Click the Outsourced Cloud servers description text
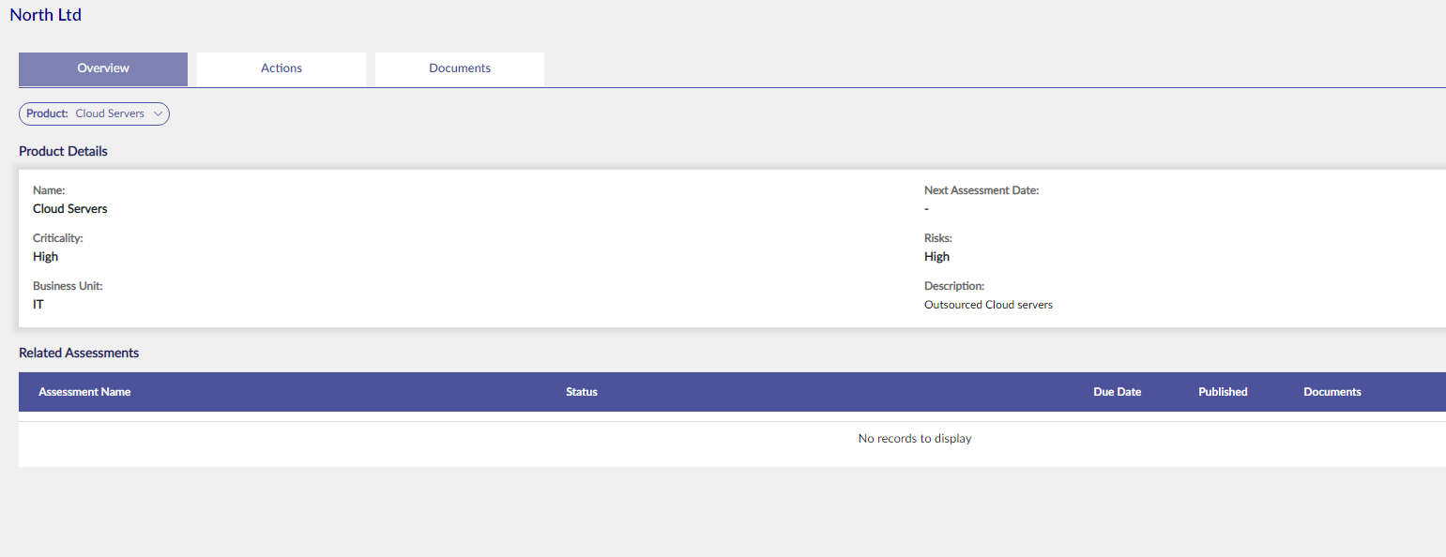This screenshot has width=1446, height=557. (988, 305)
